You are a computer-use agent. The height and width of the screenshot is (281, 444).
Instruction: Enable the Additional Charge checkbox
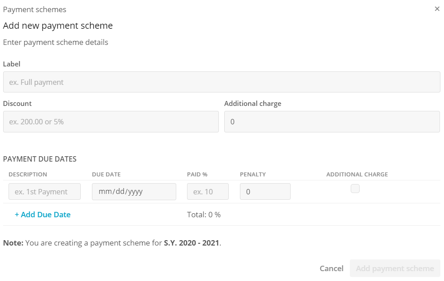355,189
